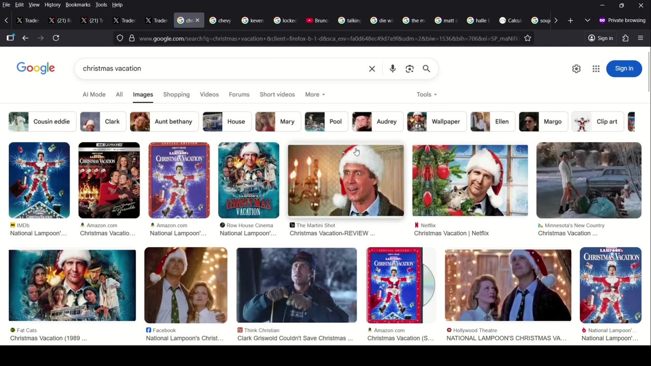Click the blue Google Sign in button
Viewport: 651px width, 366px height.
pyautogui.click(x=624, y=69)
